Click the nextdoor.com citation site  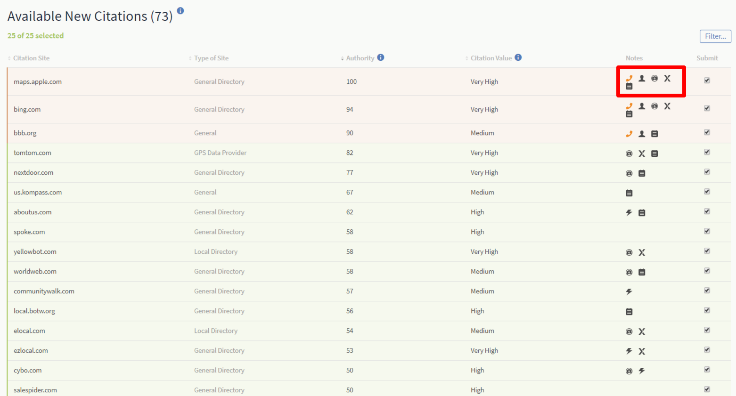[33, 172]
